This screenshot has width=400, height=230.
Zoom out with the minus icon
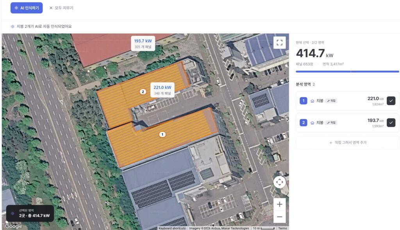click(x=280, y=217)
